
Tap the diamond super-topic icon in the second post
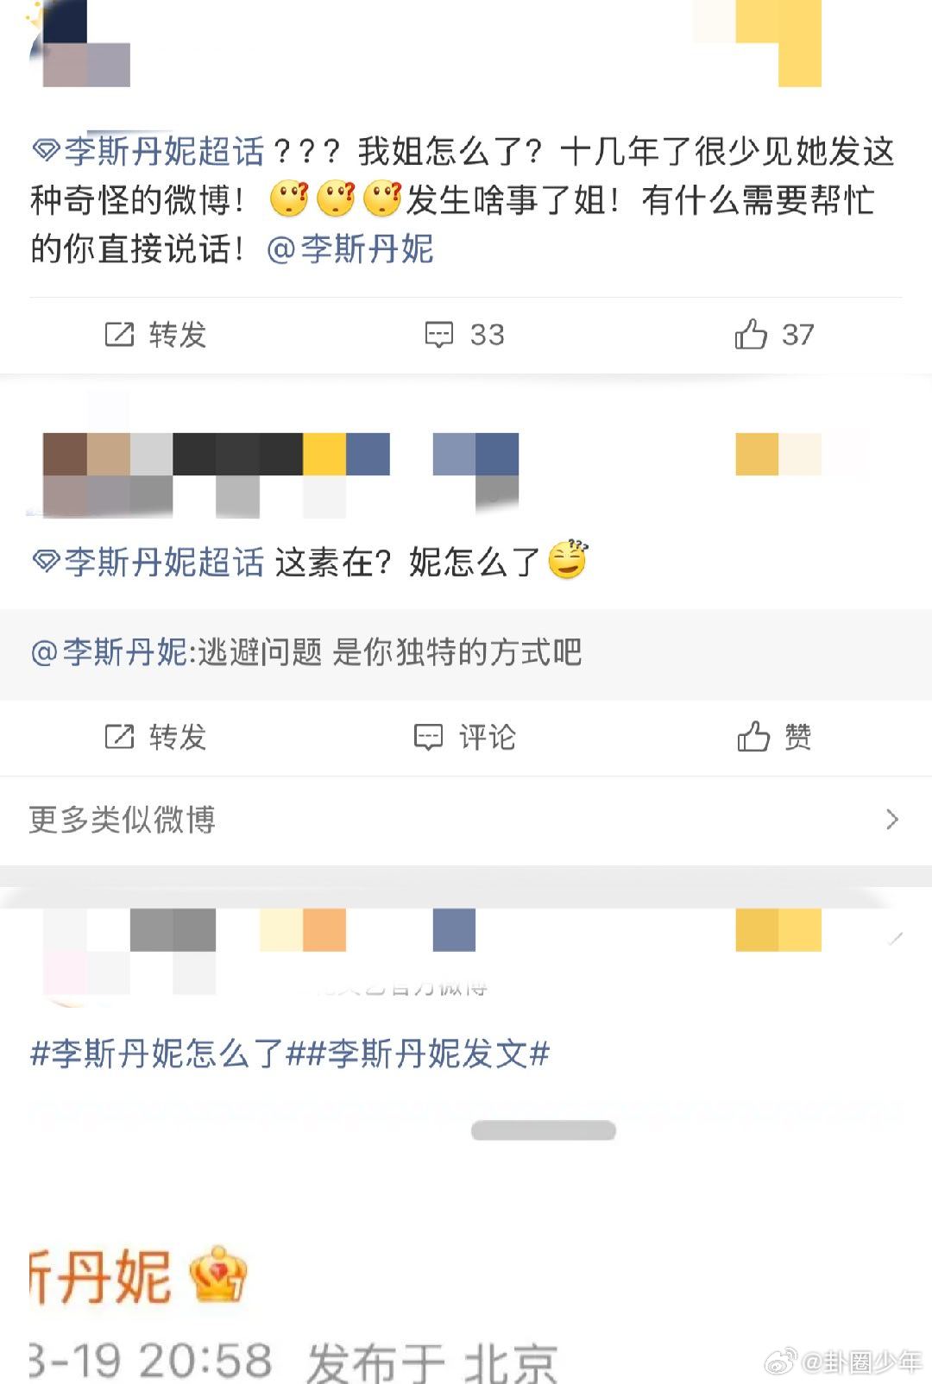45,563
